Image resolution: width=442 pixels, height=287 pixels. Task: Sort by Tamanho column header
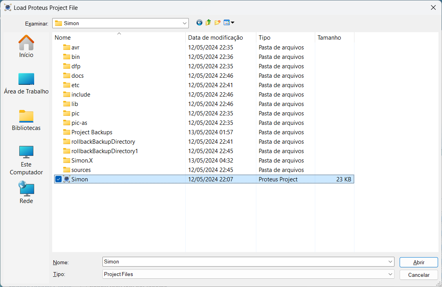(x=334, y=38)
